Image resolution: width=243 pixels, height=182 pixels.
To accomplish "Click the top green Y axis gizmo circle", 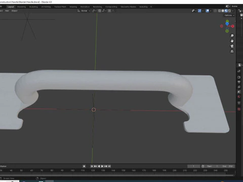I will (x=227, y=21).
